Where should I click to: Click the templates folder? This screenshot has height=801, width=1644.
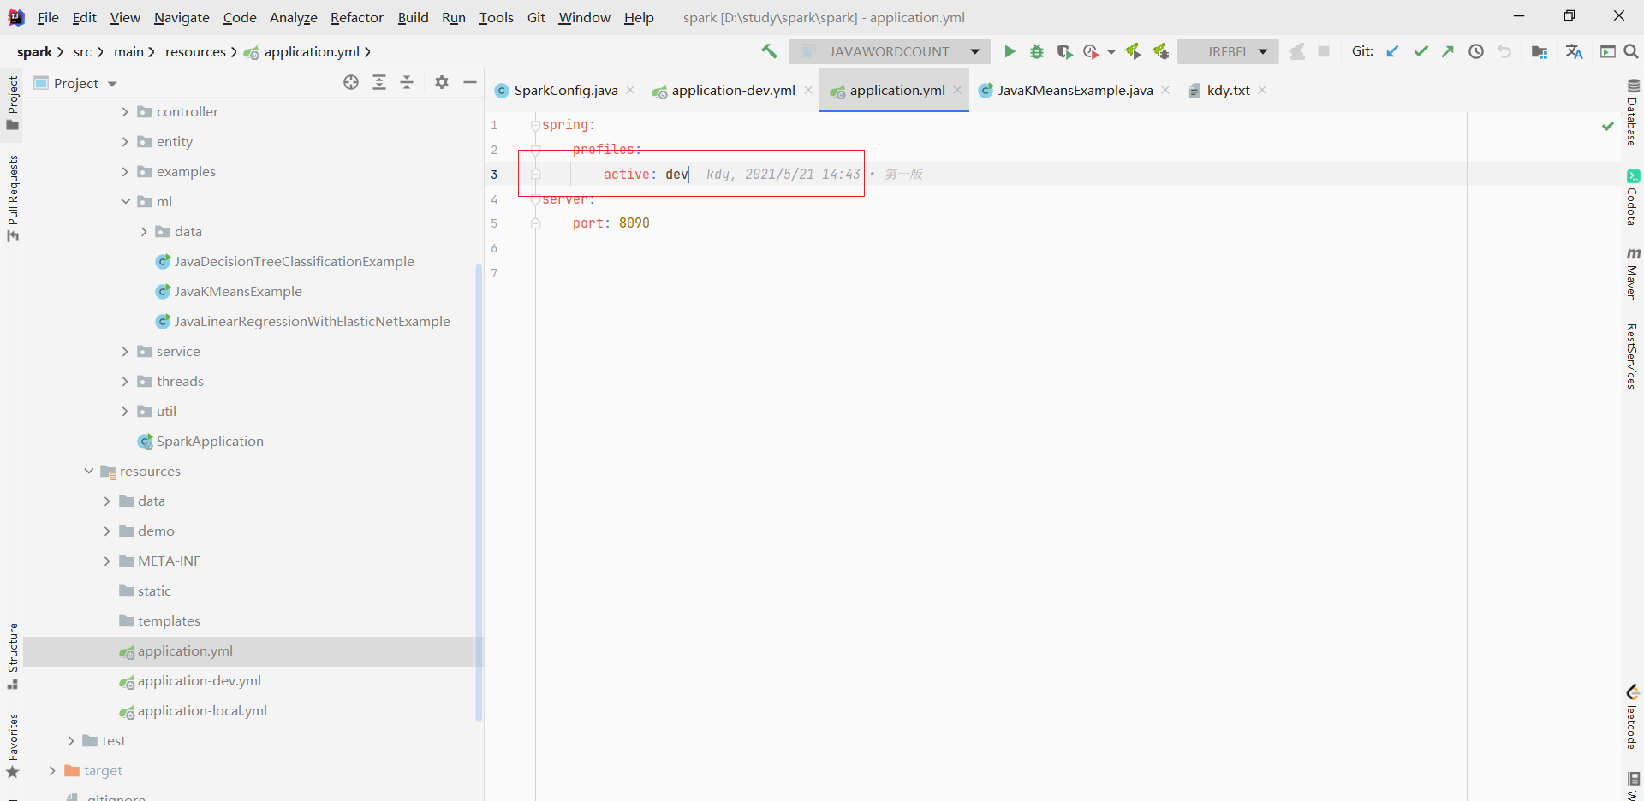[x=169, y=621]
